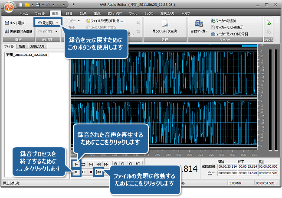
Task: Switch to the ファイル panel tab on left
Action: [x=9, y=46]
